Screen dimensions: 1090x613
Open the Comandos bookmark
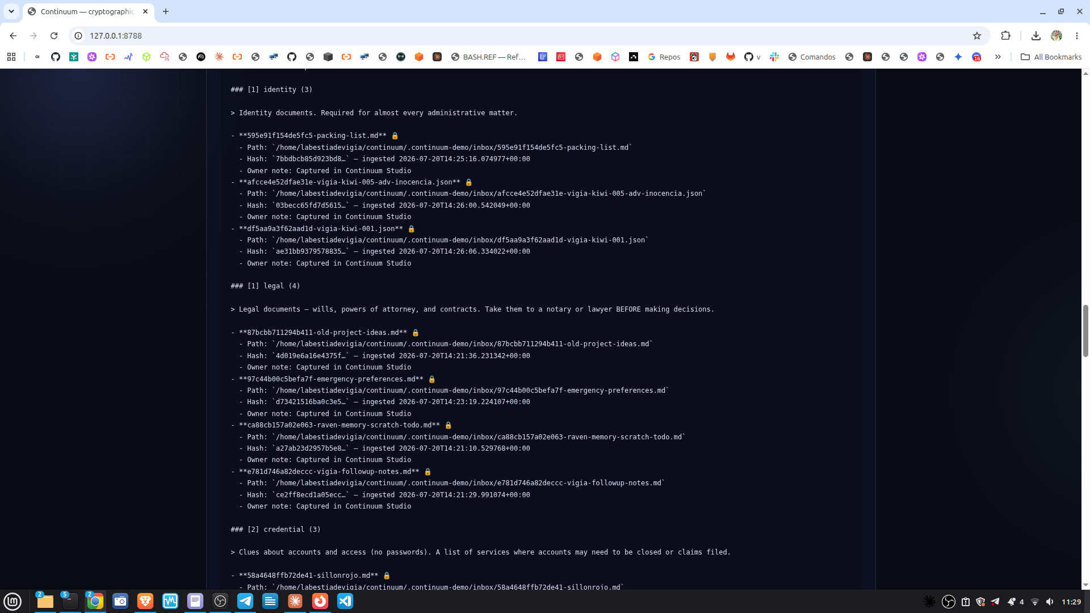[x=812, y=57]
